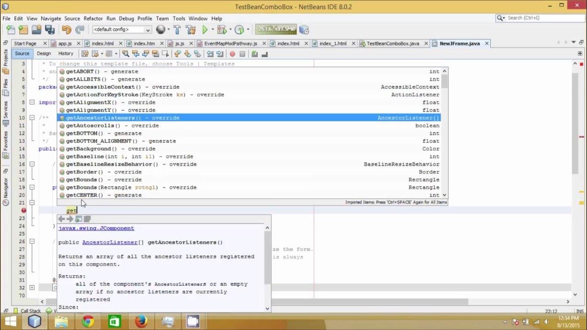The width and height of the screenshot is (587, 330).
Task: Click the Open Project toolbar icon
Action: [x=37, y=30]
